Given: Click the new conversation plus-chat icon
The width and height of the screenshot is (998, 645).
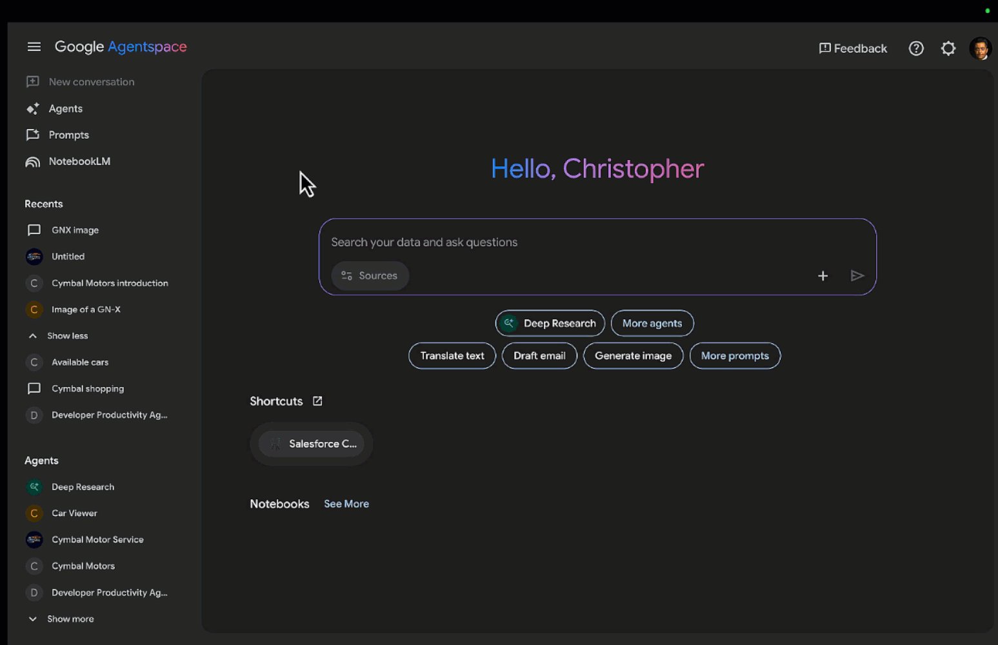Looking at the screenshot, I should click(32, 82).
